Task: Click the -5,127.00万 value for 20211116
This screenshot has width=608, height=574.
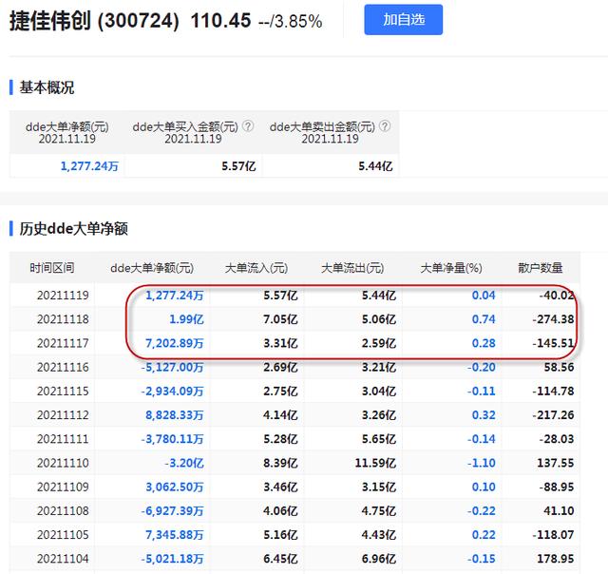Action: click(172, 366)
